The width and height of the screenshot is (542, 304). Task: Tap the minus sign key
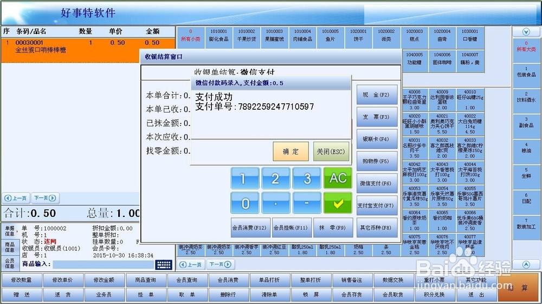tap(307, 203)
